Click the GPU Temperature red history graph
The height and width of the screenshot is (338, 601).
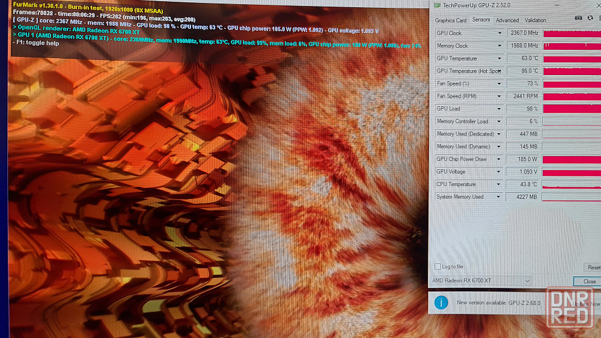coord(571,58)
